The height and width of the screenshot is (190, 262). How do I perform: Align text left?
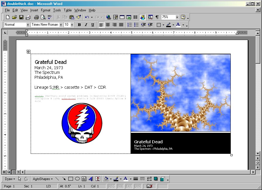coord(101,25)
